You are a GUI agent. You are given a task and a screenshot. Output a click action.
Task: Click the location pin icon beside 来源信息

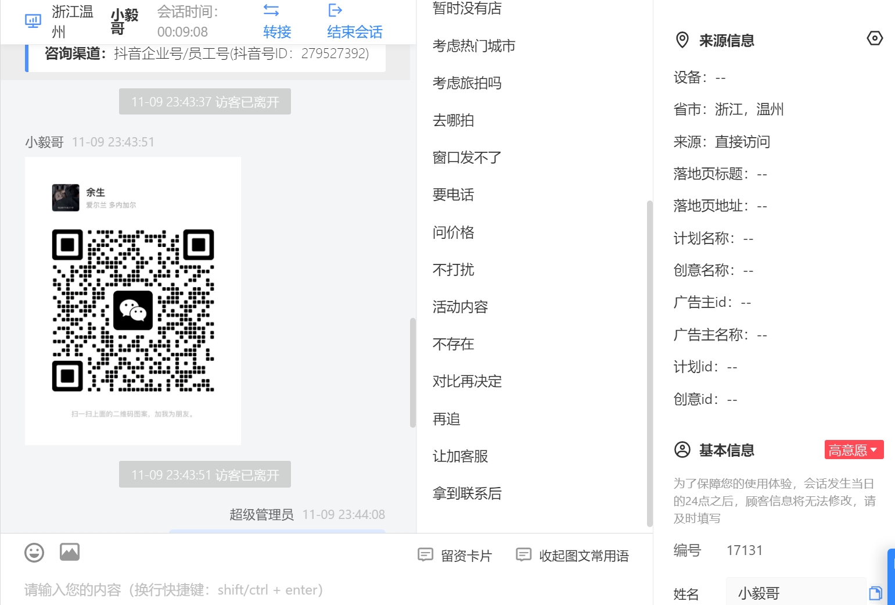tap(682, 40)
